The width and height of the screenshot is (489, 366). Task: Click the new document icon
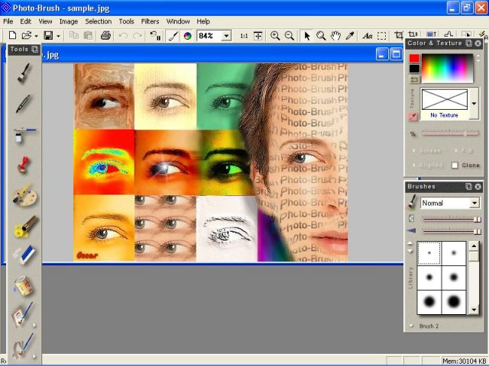(x=12, y=36)
